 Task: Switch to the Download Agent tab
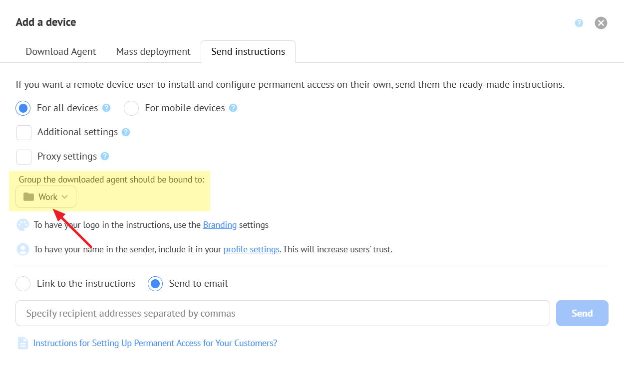click(61, 52)
